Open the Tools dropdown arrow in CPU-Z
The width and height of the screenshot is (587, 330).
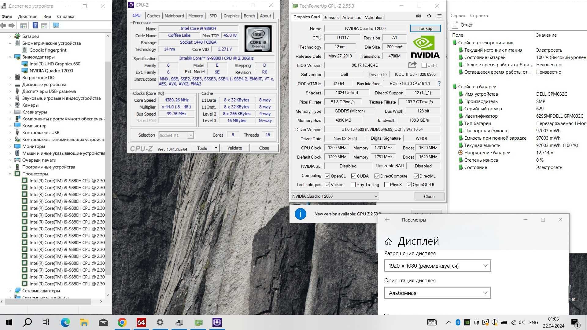(x=216, y=148)
